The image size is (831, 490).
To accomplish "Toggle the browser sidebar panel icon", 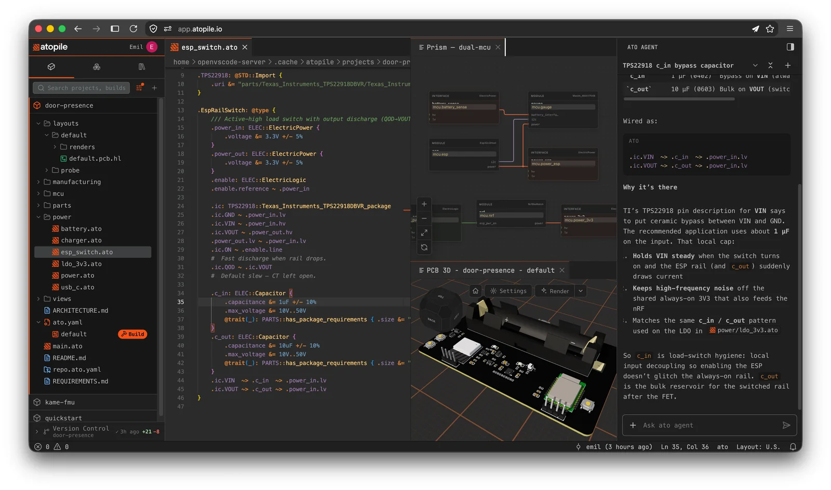I will click(115, 29).
